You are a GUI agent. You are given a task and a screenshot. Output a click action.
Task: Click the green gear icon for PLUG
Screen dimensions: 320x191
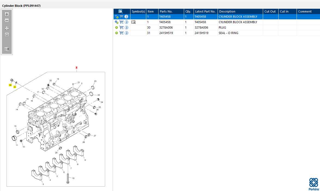(x=117, y=27)
